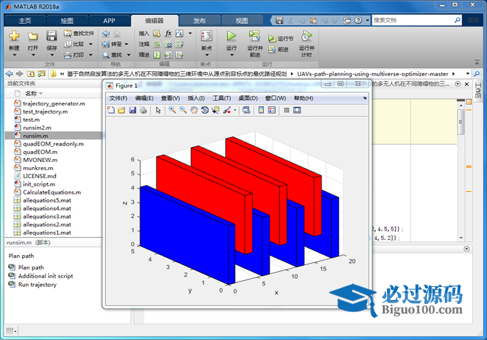The image size is (487, 340).
Task: Select the Rotate 3D tool in Figure toolbar
Action: pos(204,110)
